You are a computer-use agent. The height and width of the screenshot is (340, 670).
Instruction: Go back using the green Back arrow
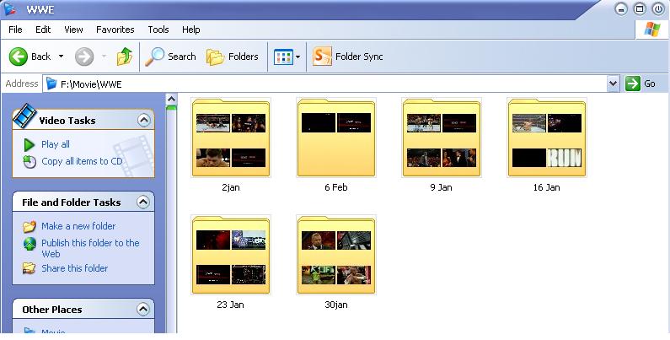tap(19, 57)
